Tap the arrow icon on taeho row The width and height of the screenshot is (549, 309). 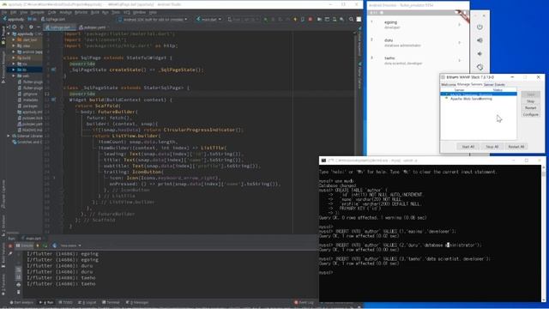pyautogui.click(x=460, y=60)
